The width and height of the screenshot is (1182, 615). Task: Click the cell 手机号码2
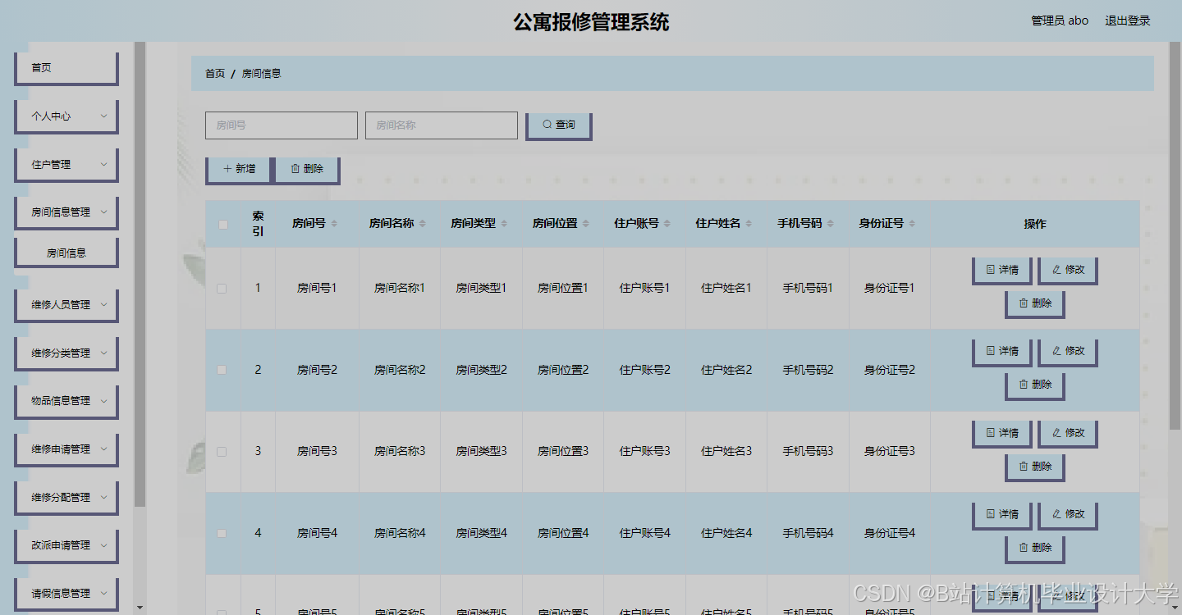click(808, 370)
